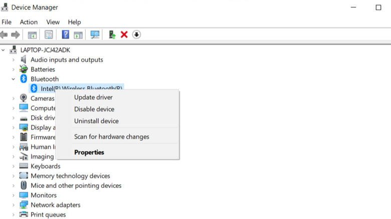Open Properties from the context menu
The height and width of the screenshot is (219, 391).
tap(89, 152)
